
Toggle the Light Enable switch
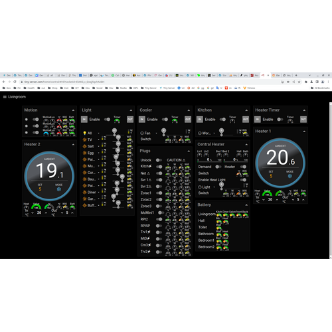pyautogui.click(x=107, y=120)
